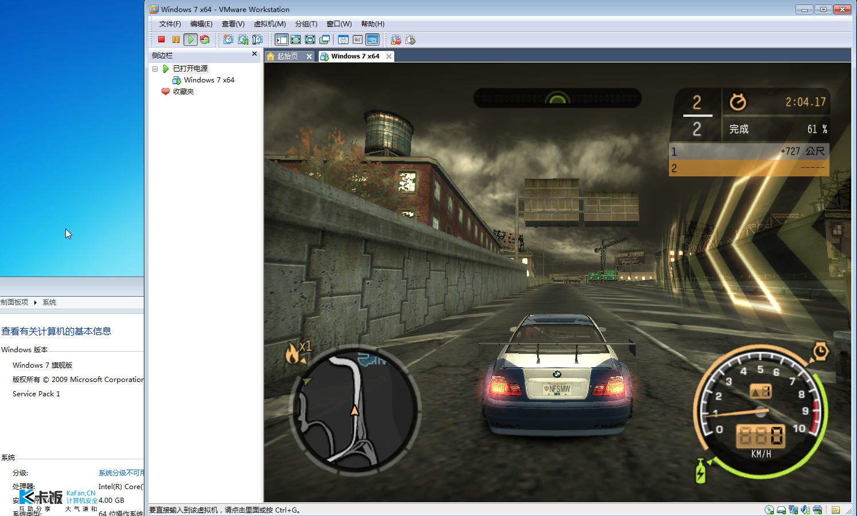
Task: Click the Revert to Snapshot icon
Action: (x=243, y=40)
